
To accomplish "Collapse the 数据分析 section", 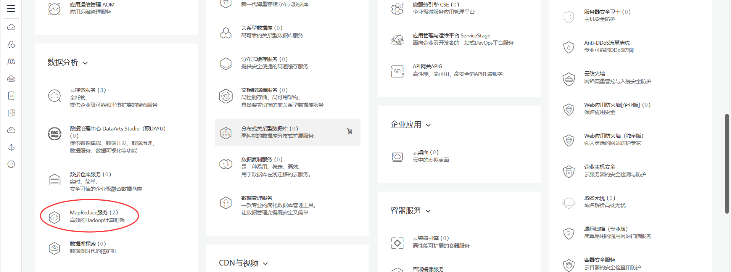I will pos(85,63).
